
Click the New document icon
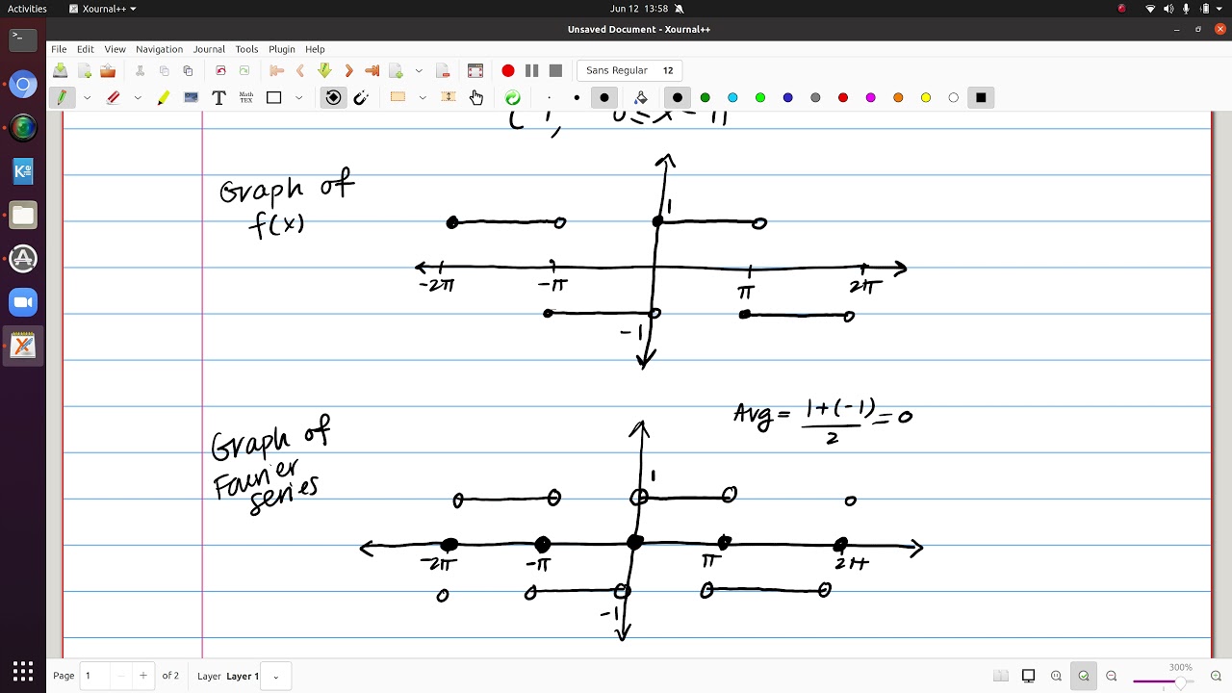85,70
